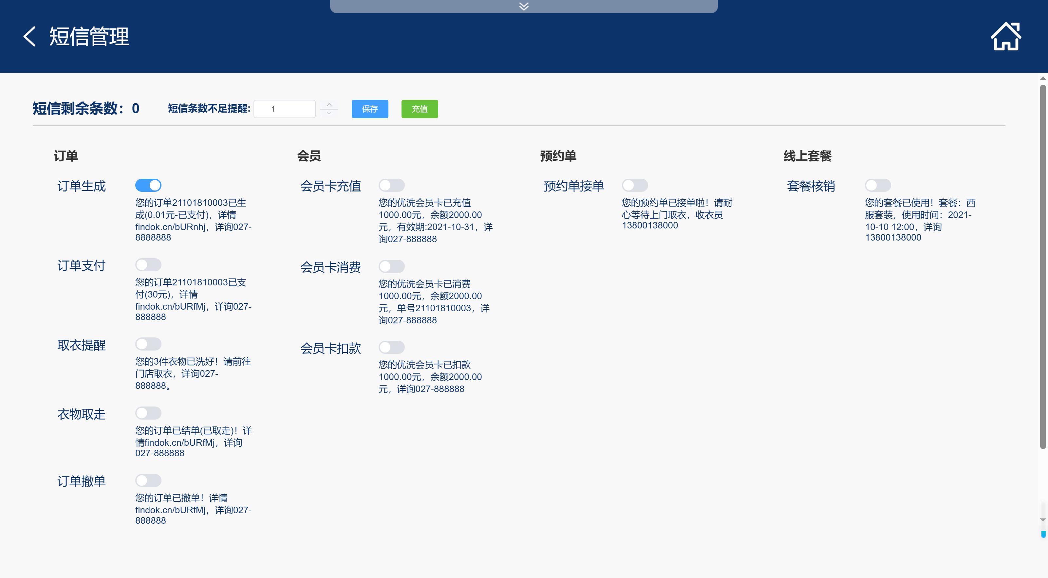This screenshot has height=578, width=1048.
Task: Click the blue 保存 button
Action: [x=369, y=109]
